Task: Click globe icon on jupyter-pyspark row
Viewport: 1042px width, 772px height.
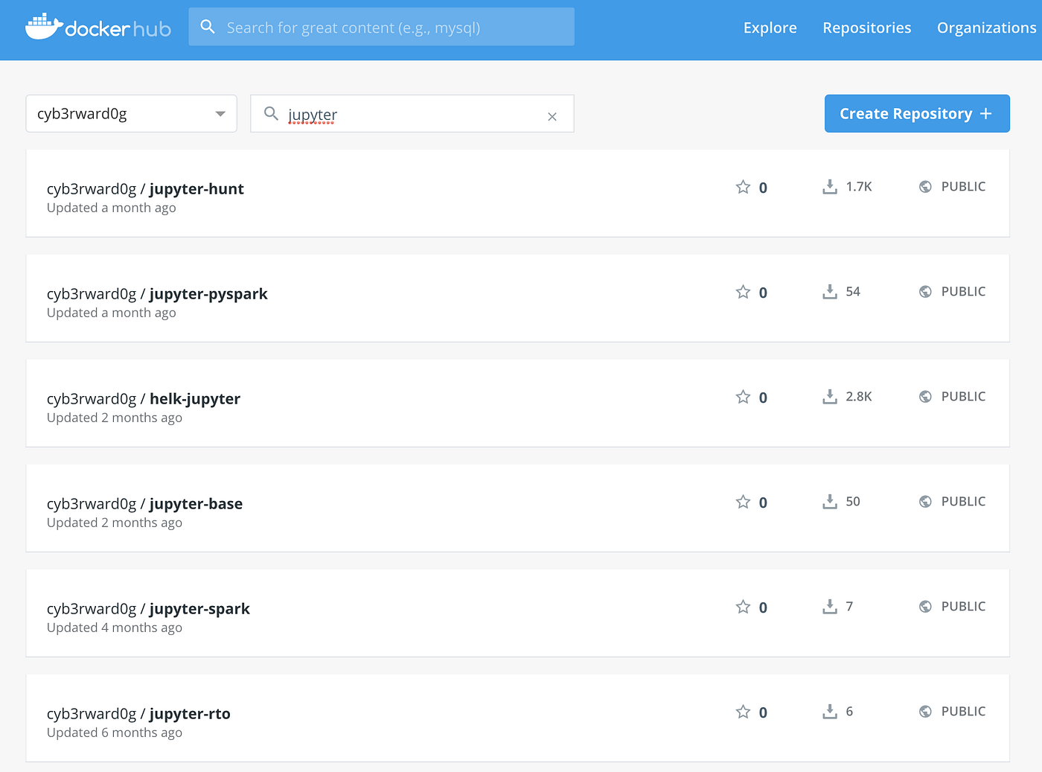Action: click(925, 292)
